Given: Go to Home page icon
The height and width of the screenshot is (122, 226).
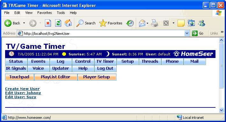Looking at the screenshot, I should pos(68,23).
